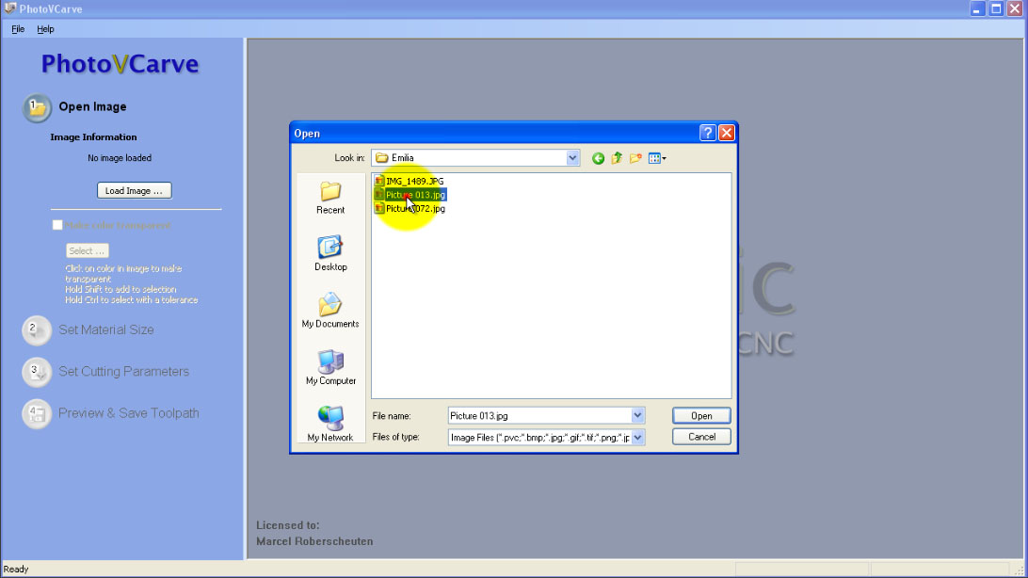Screen dimensions: 1028x578
Task: Close the PhotoVCarve window
Action: (1015, 8)
